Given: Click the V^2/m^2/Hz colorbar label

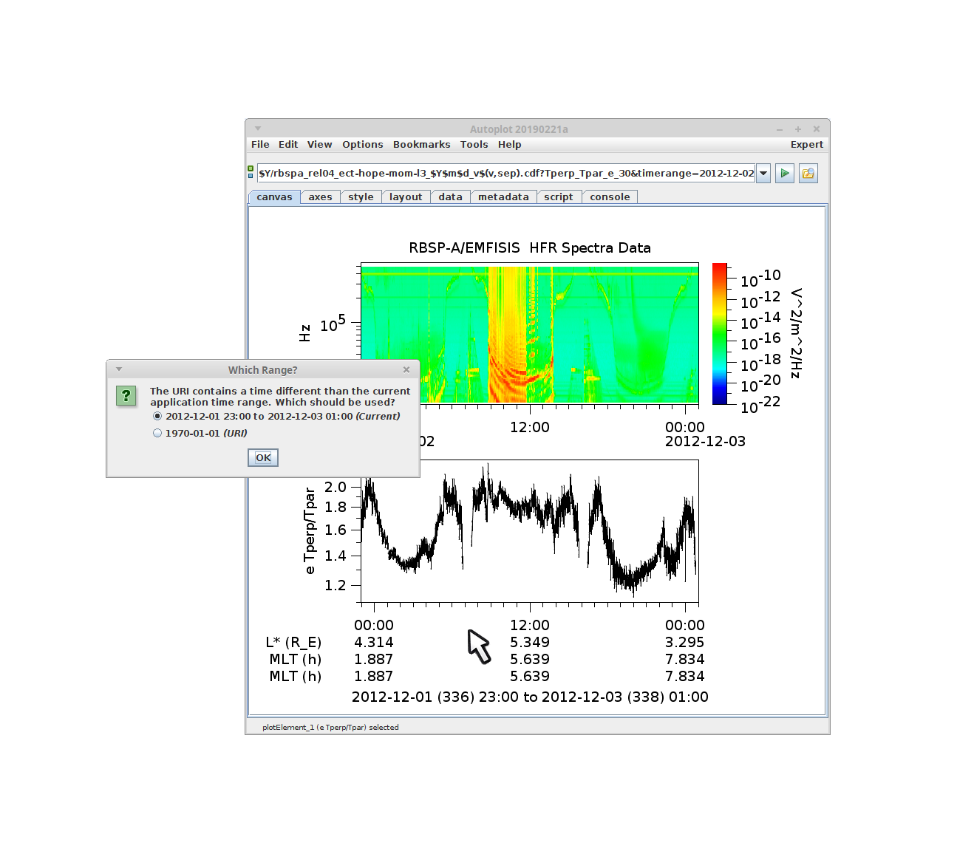Looking at the screenshot, I should coord(796,334).
